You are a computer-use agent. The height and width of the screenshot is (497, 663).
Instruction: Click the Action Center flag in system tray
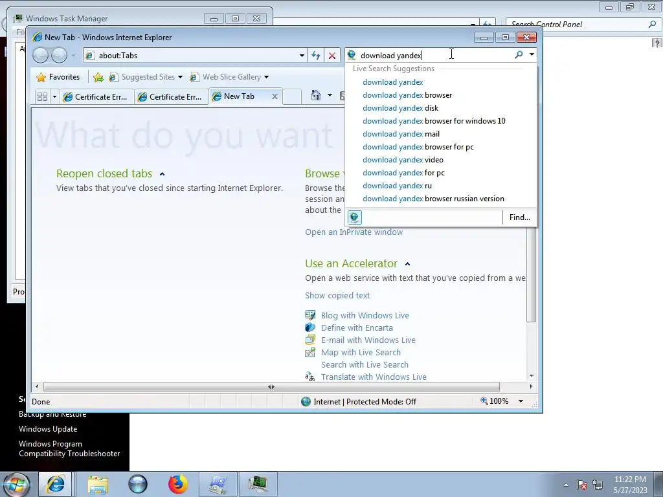[582, 485]
